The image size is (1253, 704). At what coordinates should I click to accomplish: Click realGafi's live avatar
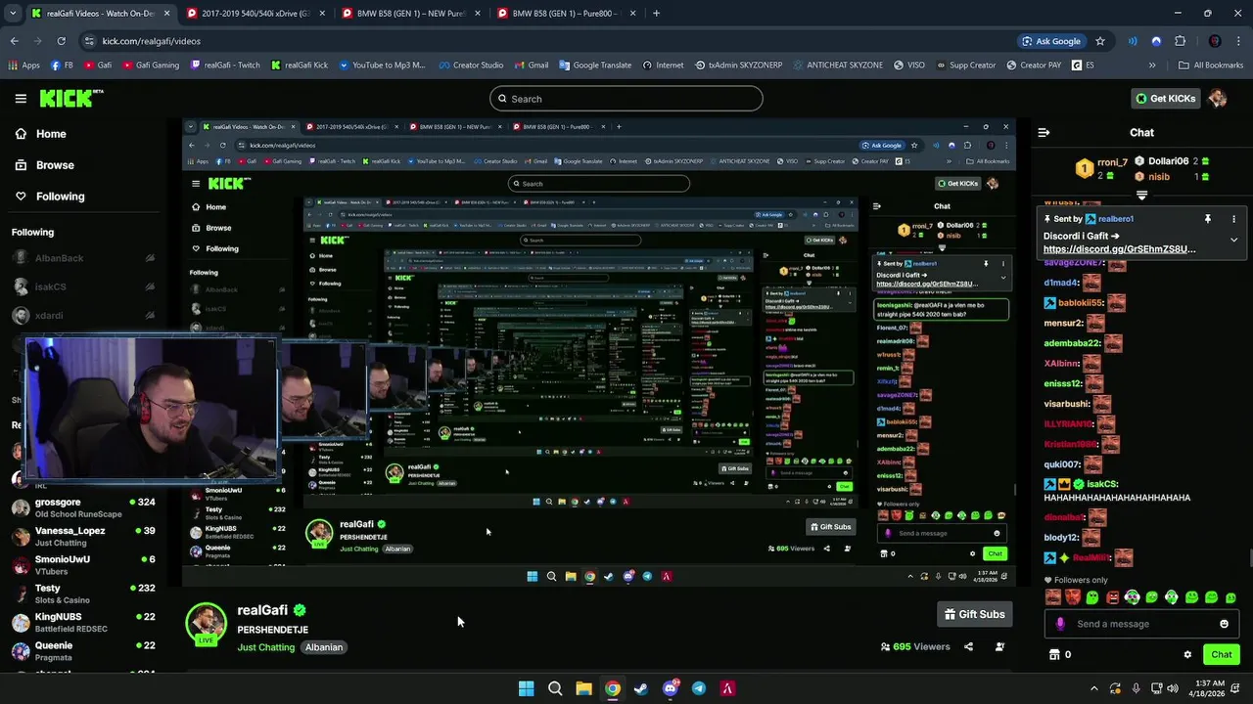pyautogui.click(x=207, y=625)
